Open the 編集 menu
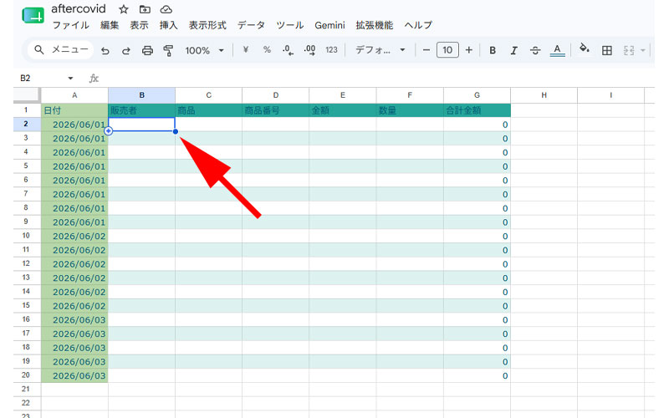Viewport: 669px width, 418px height. [110, 26]
